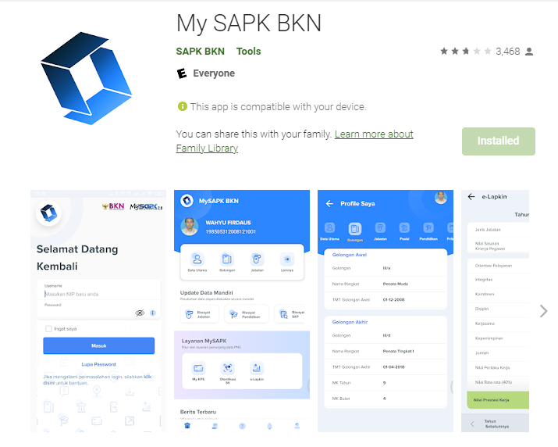Click the Penata Tingkat I value
Screen dimensions: 558x447
[398, 351]
